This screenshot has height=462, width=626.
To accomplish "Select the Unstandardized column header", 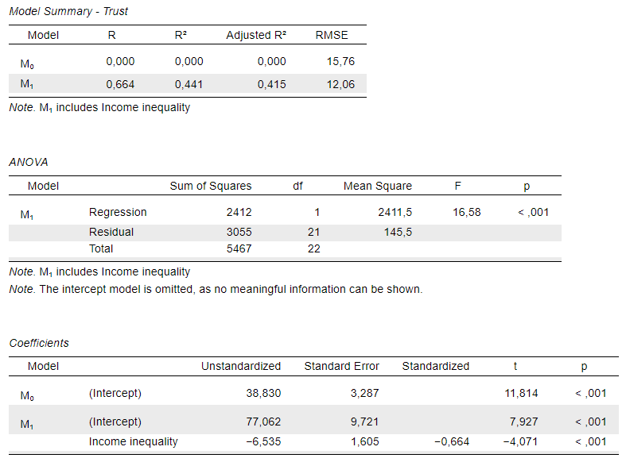I will 241,366.
